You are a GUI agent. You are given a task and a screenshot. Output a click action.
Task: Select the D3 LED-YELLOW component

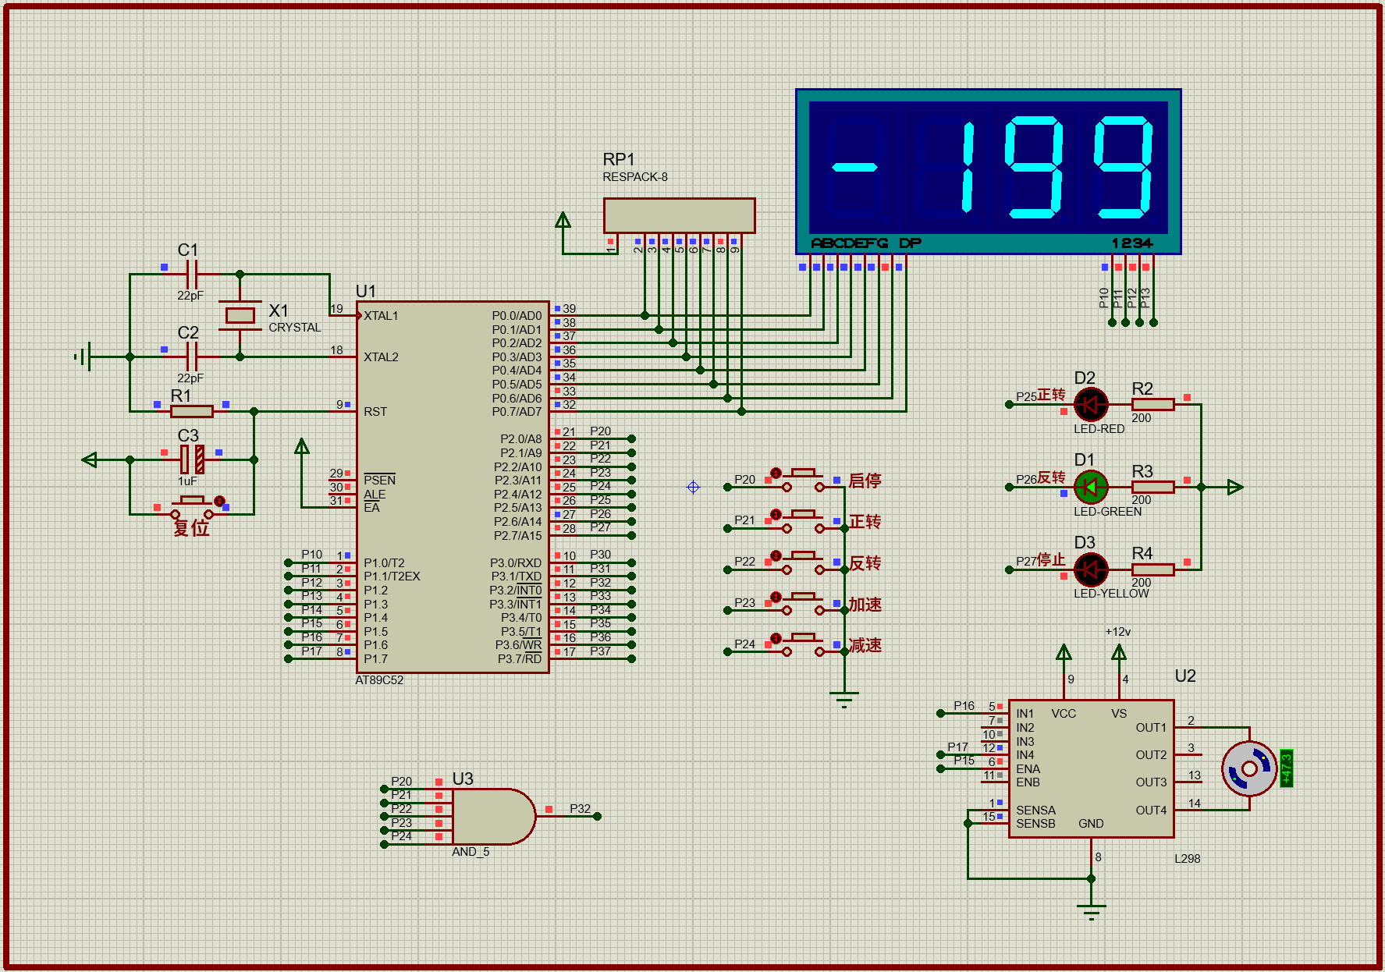click(1091, 569)
